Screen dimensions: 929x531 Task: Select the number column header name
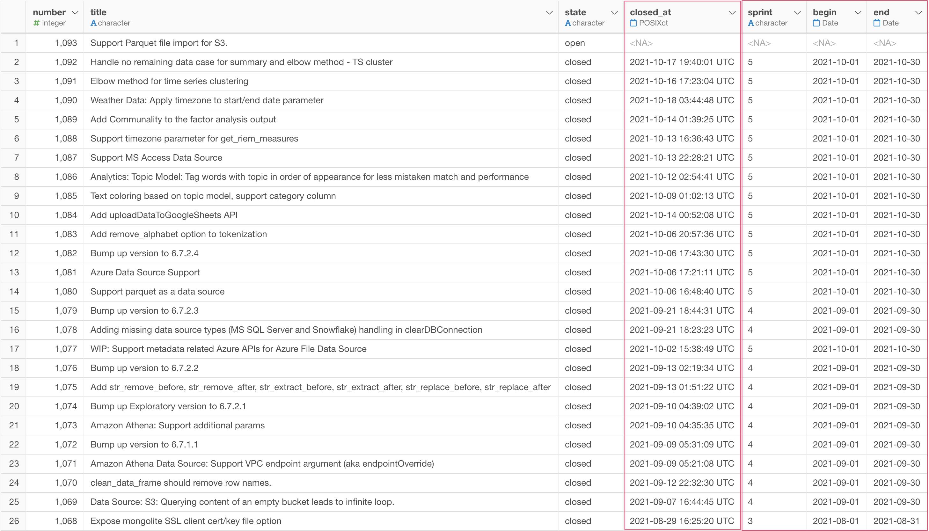(49, 12)
